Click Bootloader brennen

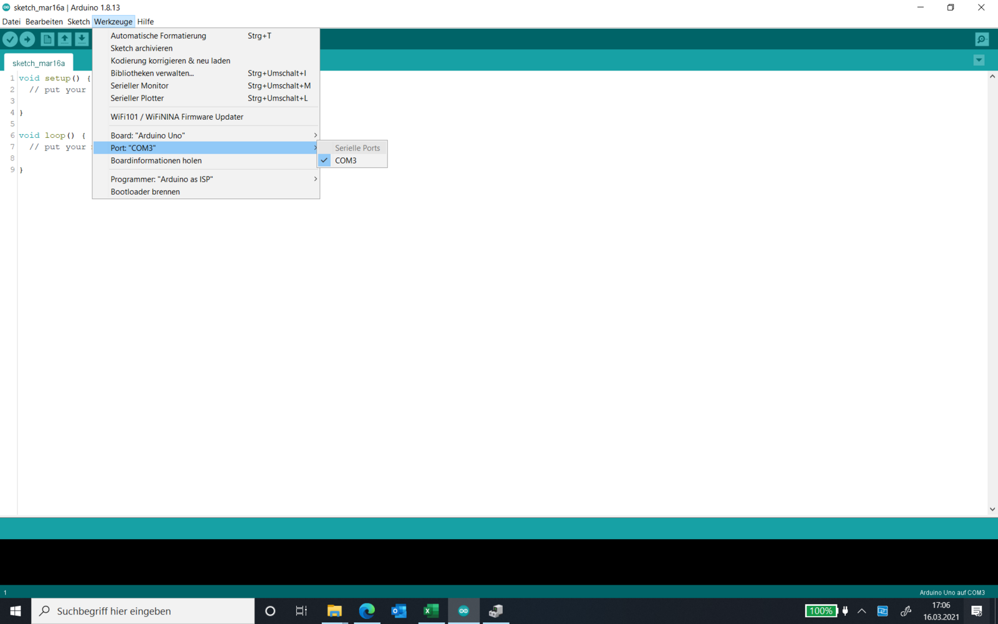pyautogui.click(x=145, y=192)
